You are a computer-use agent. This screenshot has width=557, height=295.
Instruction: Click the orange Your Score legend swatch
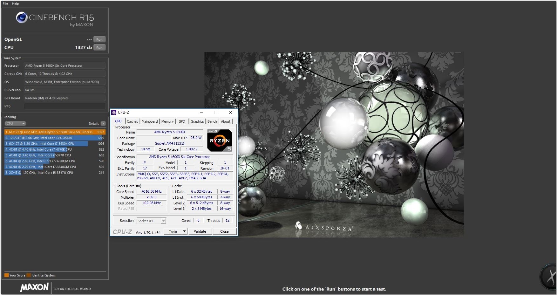coord(7,275)
